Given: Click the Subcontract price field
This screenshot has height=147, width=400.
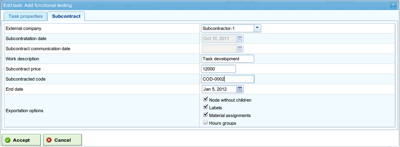Looking at the screenshot, I should point(218,69).
